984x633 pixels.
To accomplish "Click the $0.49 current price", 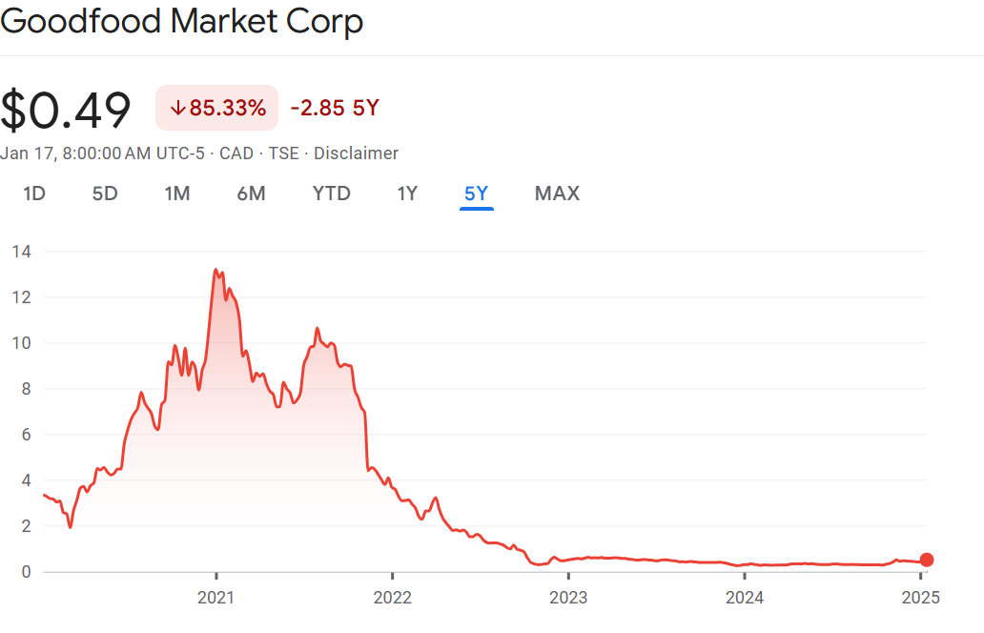I will [66, 110].
